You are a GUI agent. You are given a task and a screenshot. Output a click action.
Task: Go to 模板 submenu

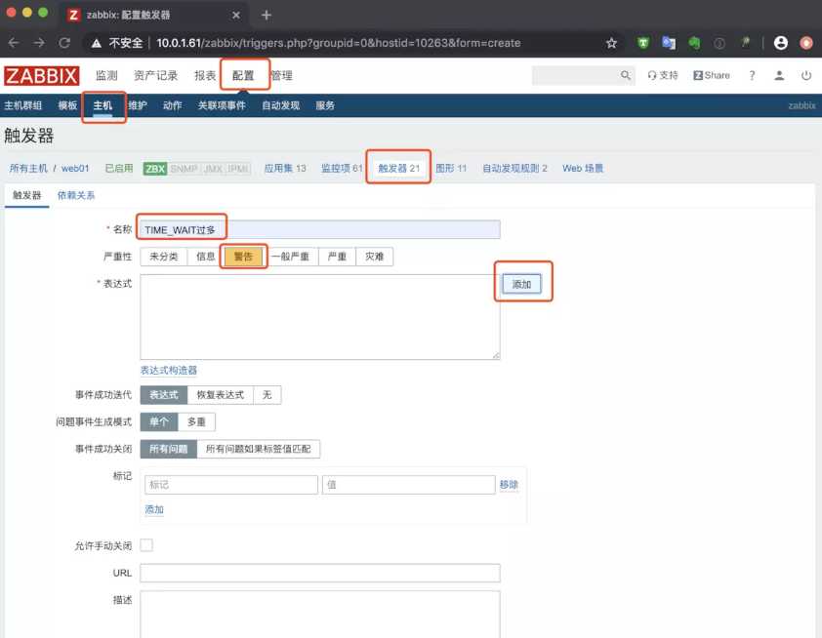pyautogui.click(x=67, y=105)
